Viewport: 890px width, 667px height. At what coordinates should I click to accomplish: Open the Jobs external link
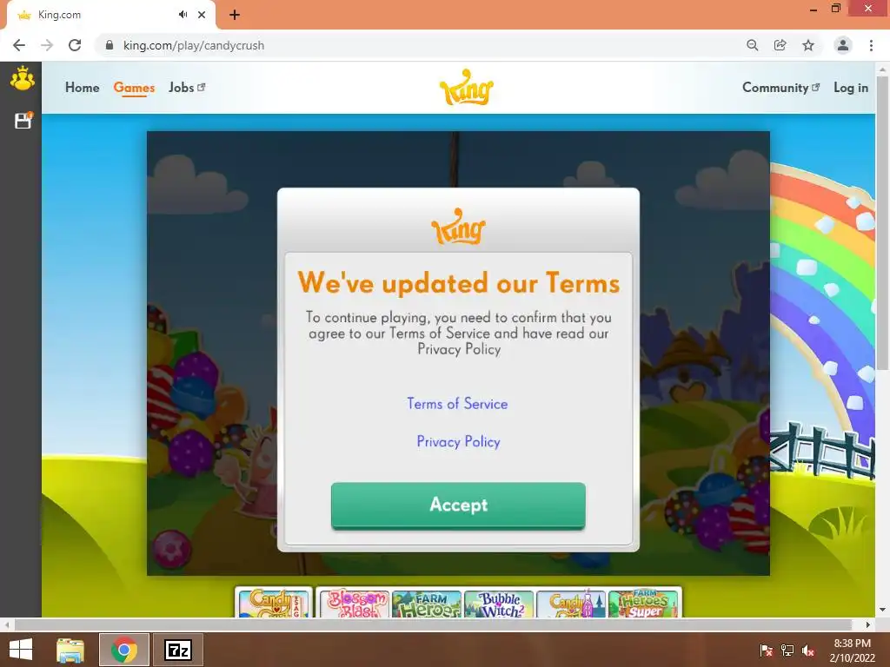[187, 88]
